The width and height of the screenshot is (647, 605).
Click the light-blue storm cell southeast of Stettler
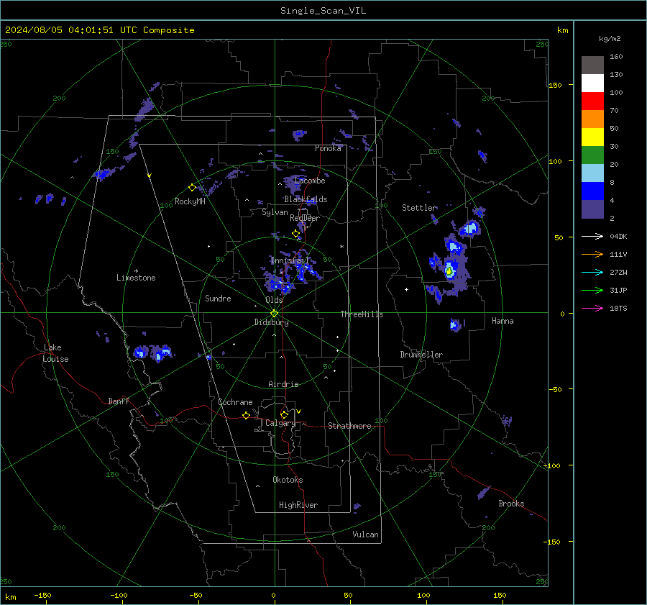[471, 228]
